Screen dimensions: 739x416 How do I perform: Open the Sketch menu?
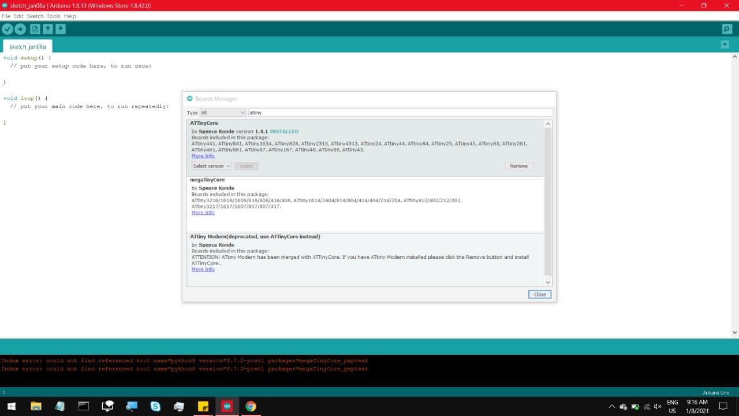pyautogui.click(x=35, y=16)
